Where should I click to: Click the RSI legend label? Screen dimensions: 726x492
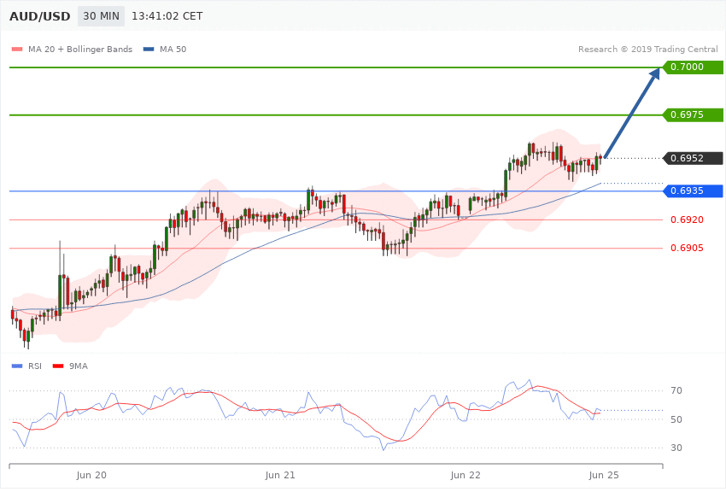click(35, 366)
